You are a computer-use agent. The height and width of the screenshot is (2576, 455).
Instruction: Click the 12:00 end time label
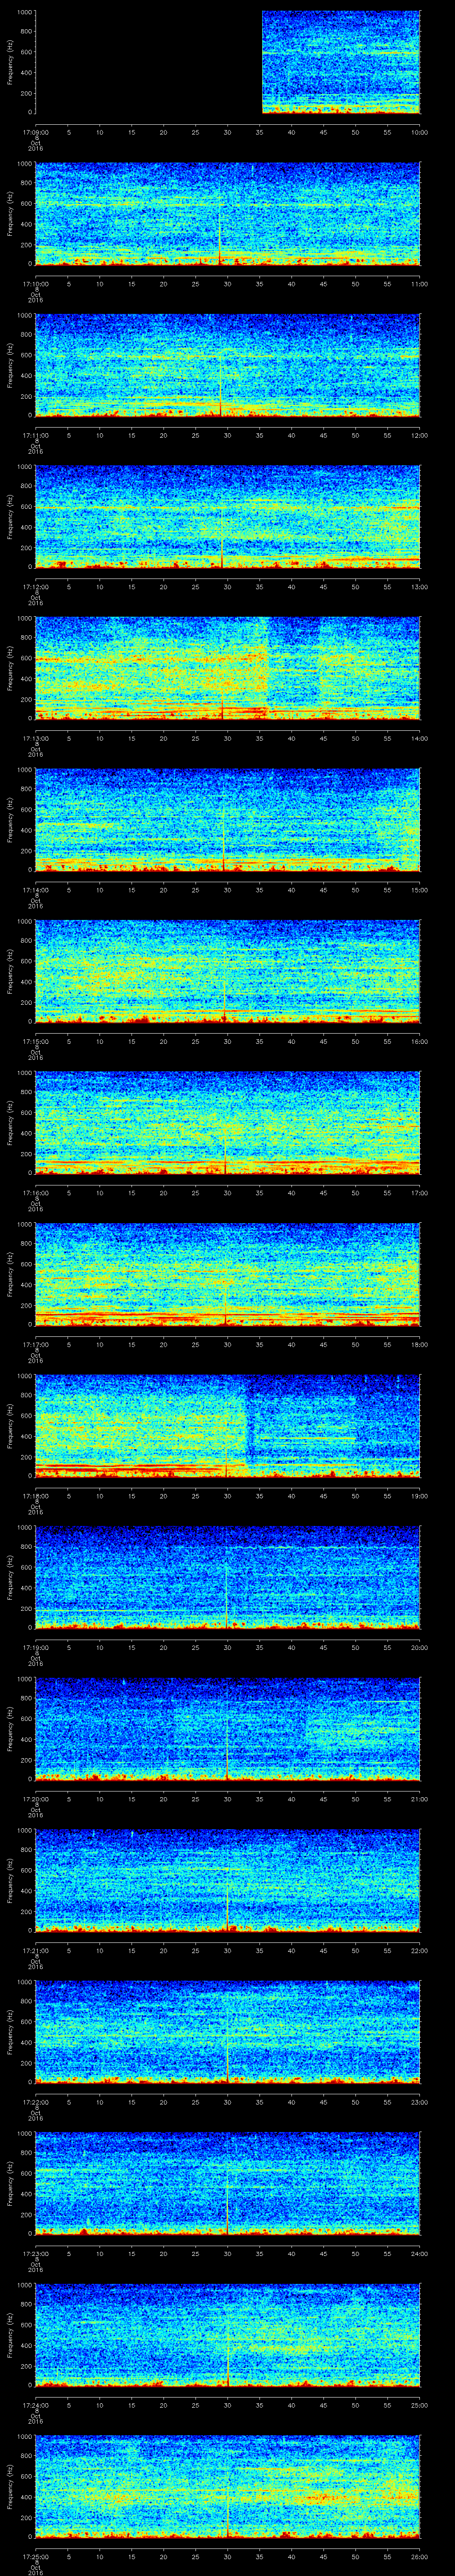coord(420,435)
